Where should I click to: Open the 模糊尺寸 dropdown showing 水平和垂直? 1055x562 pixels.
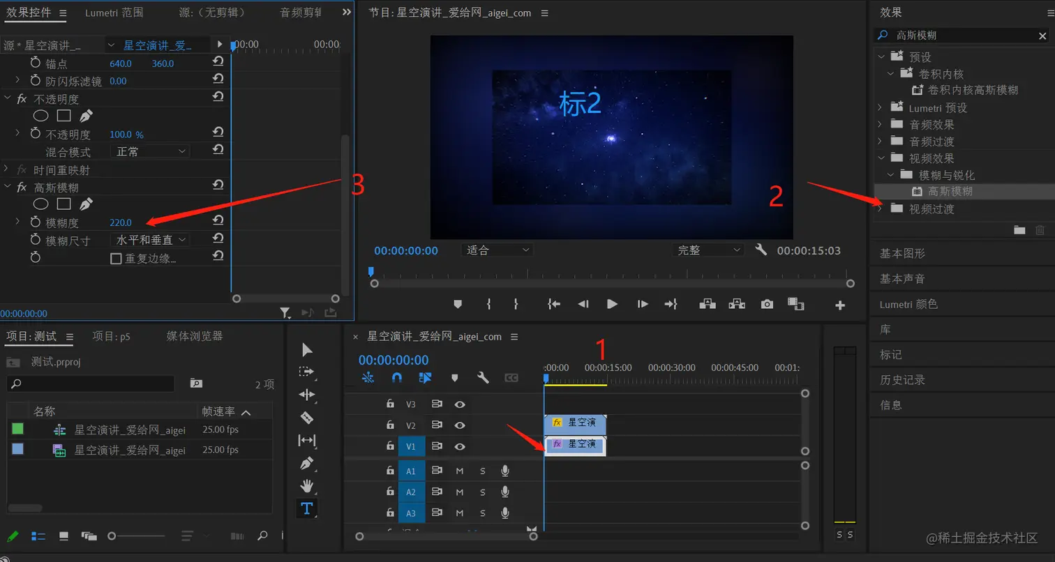(x=150, y=239)
